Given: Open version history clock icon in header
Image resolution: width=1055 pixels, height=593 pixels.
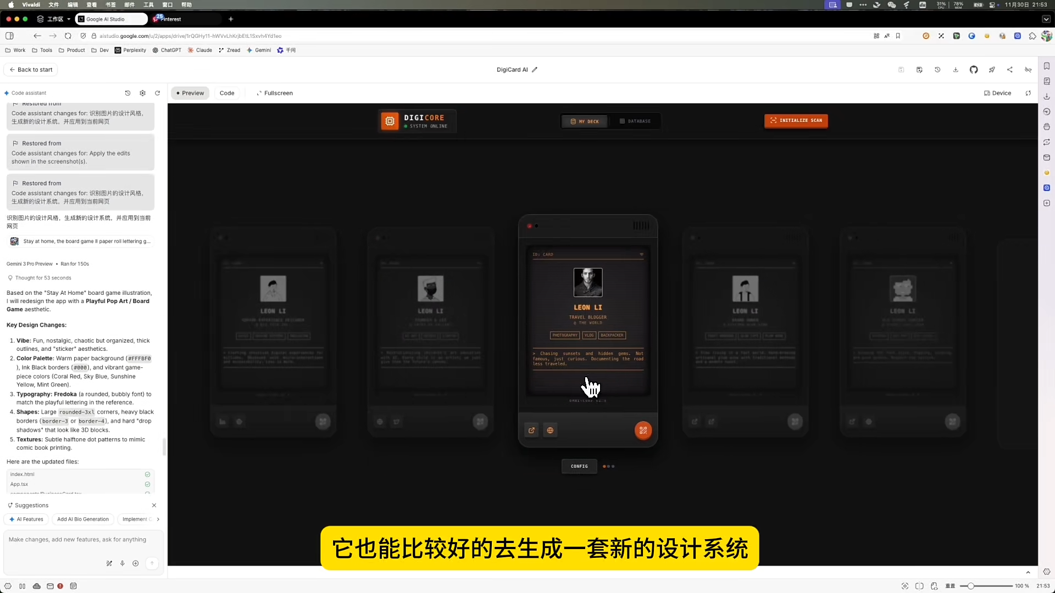Looking at the screenshot, I should tap(937, 70).
